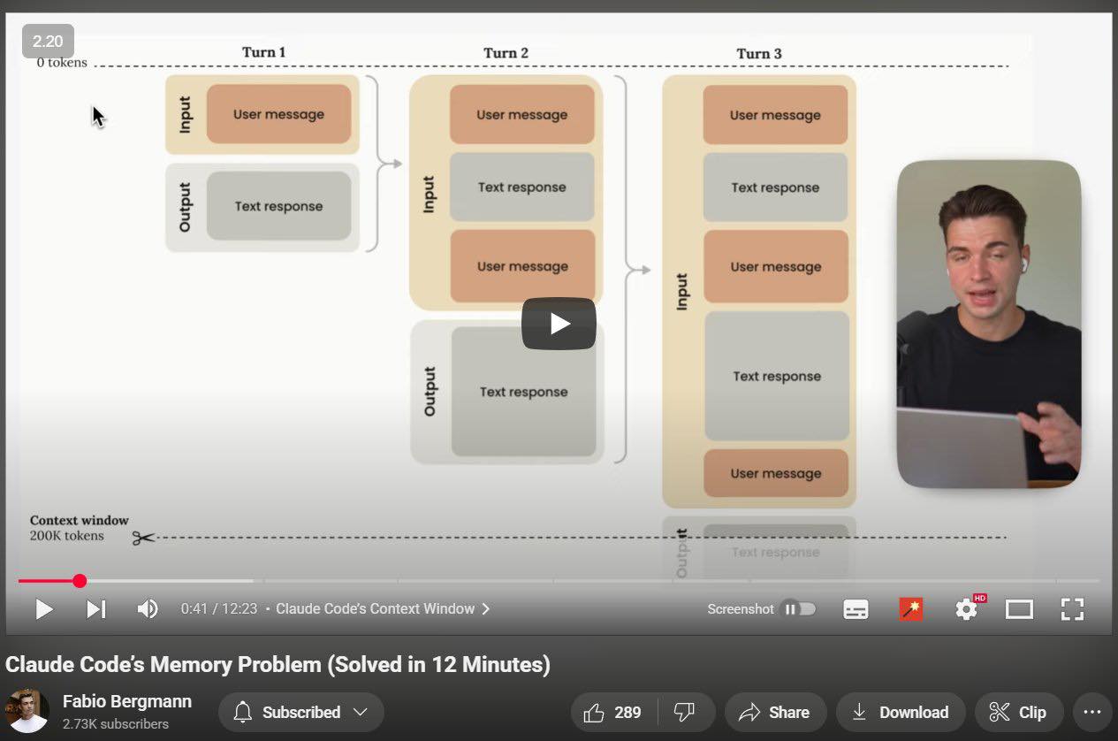The width and height of the screenshot is (1118, 741).
Task: Skip to the next video
Action: (x=95, y=609)
